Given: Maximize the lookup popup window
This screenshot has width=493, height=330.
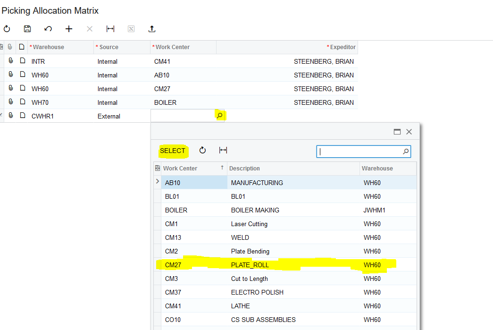Looking at the screenshot, I should 397,132.
